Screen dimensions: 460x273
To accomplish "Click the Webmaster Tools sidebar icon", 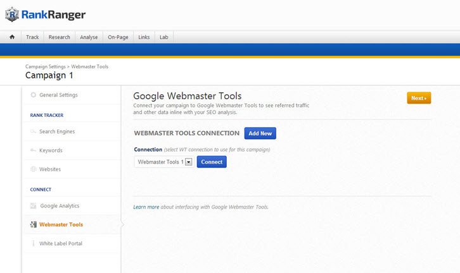I will coord(34,224).
